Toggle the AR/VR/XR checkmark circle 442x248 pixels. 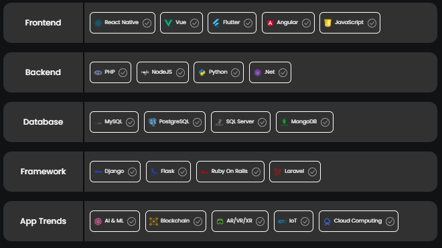[261, 221]
